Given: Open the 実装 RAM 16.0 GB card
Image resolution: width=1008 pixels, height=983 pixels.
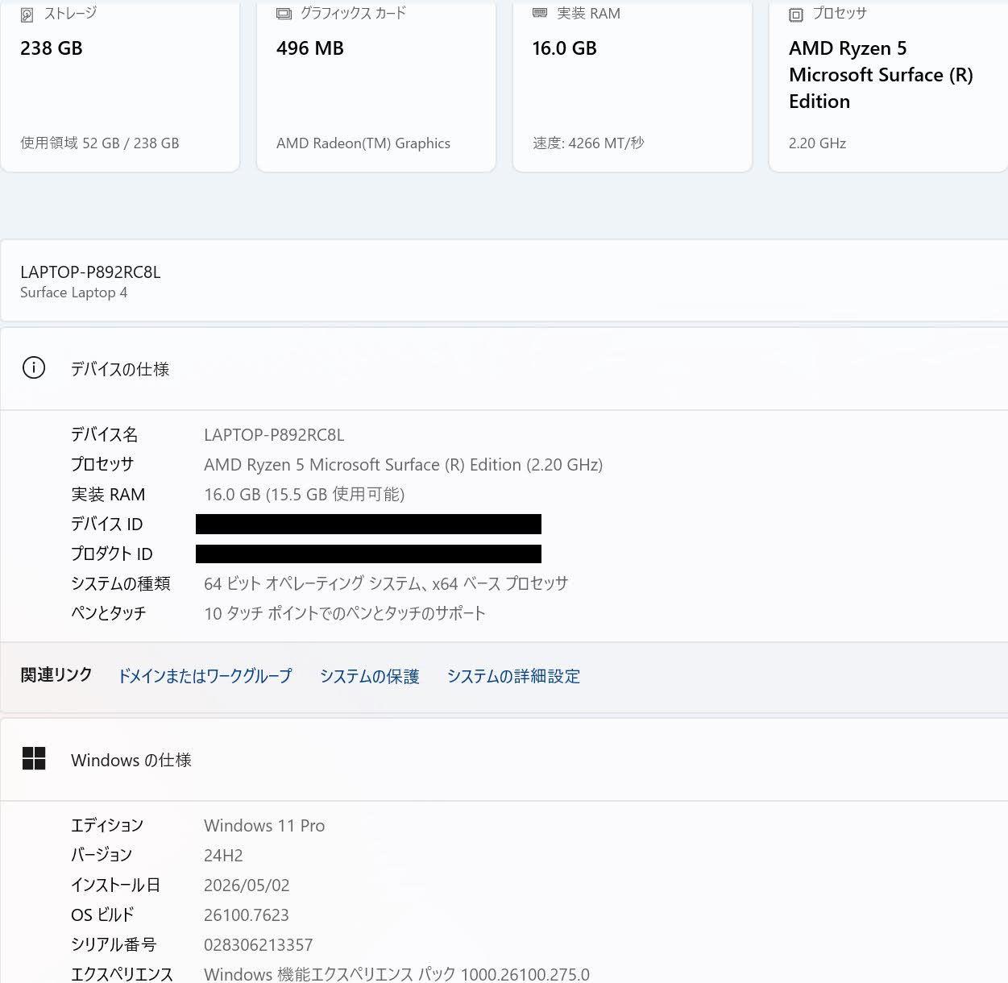Looking at the screenshot, I should click(633, 85).
